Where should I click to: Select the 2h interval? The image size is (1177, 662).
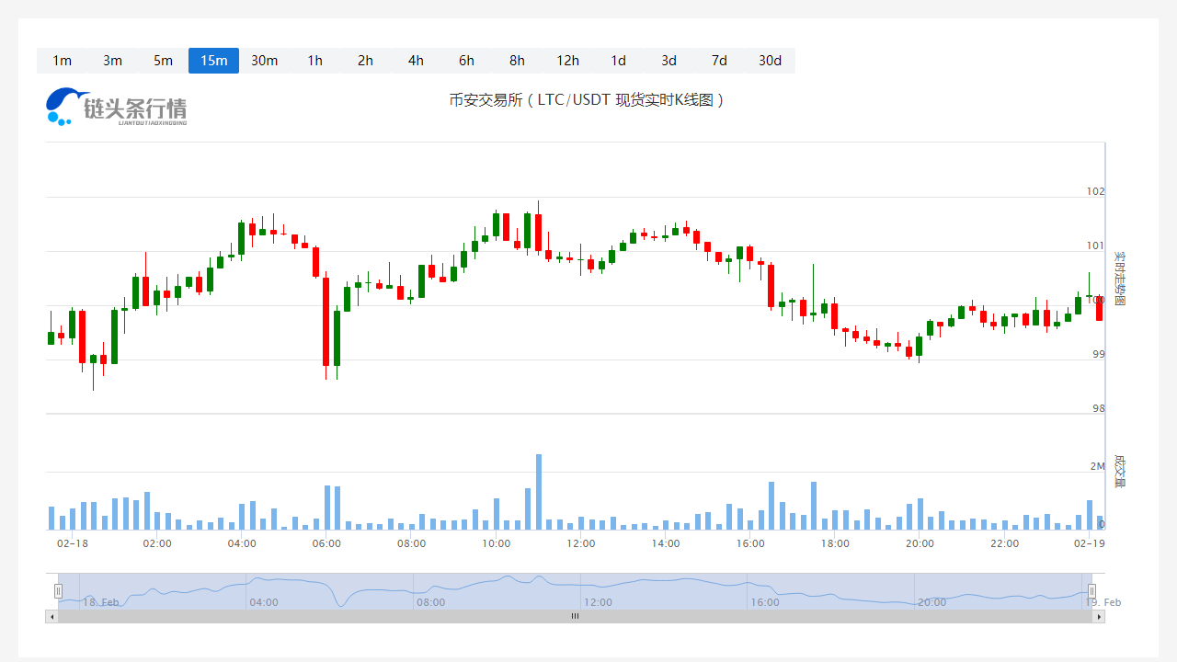click(365, 61)
